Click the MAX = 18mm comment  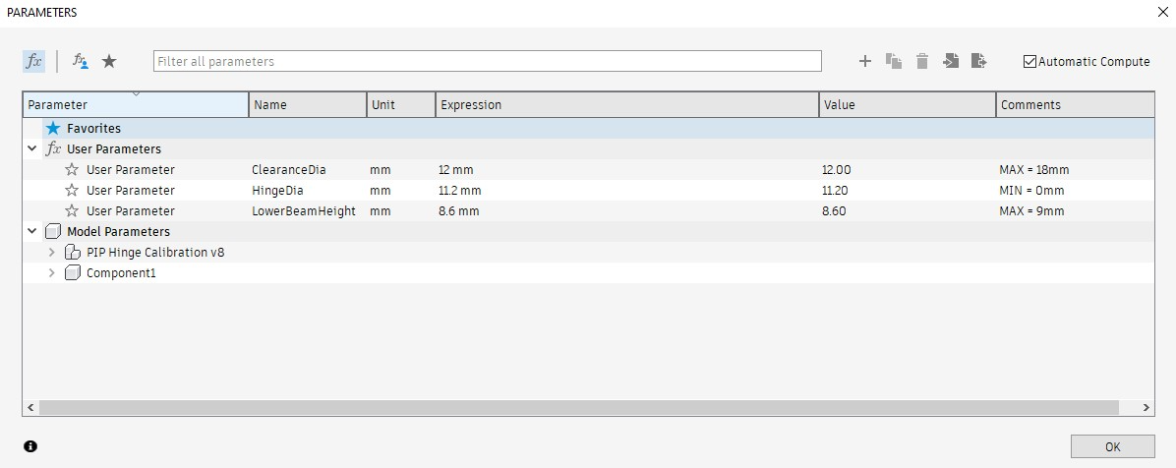(1034, 169)
